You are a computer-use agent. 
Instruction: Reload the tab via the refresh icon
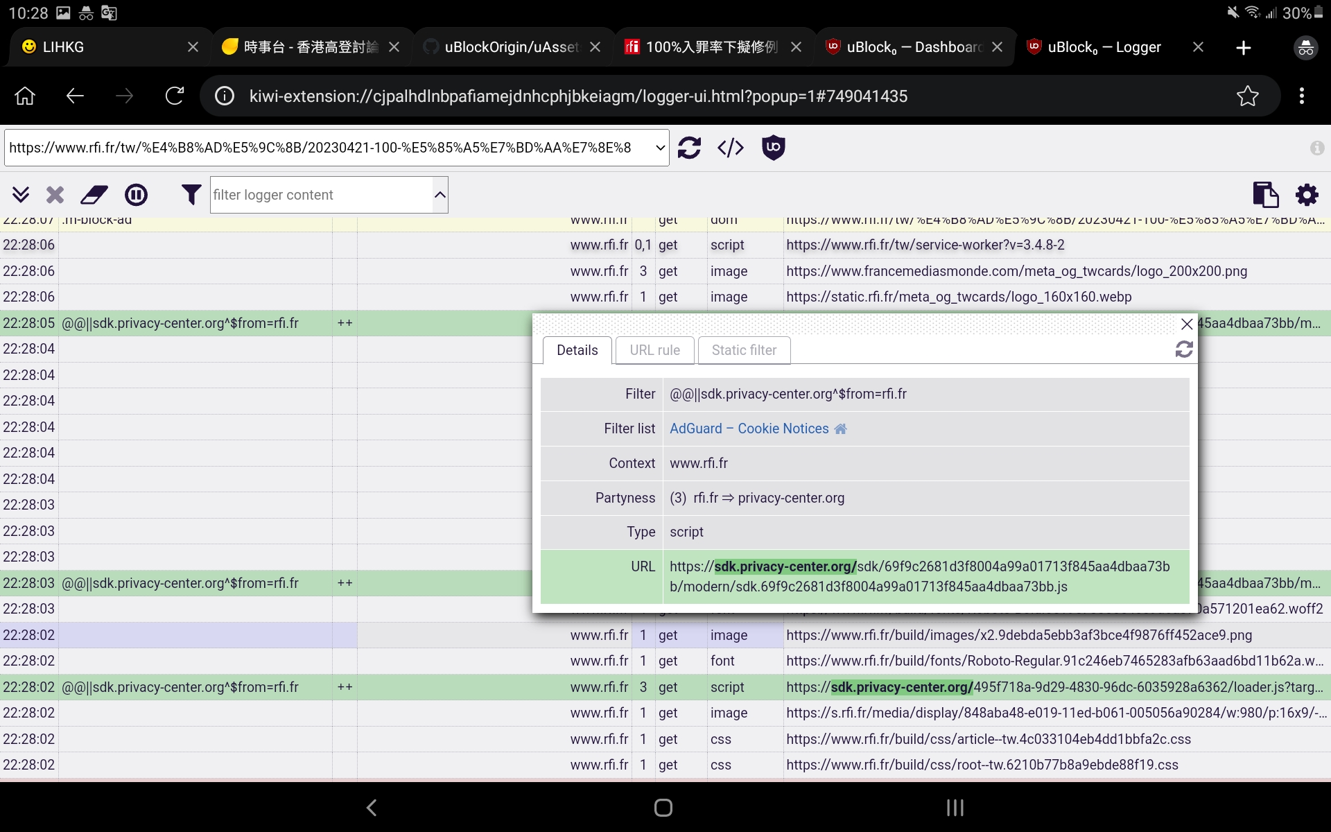[x=689, y=148]
